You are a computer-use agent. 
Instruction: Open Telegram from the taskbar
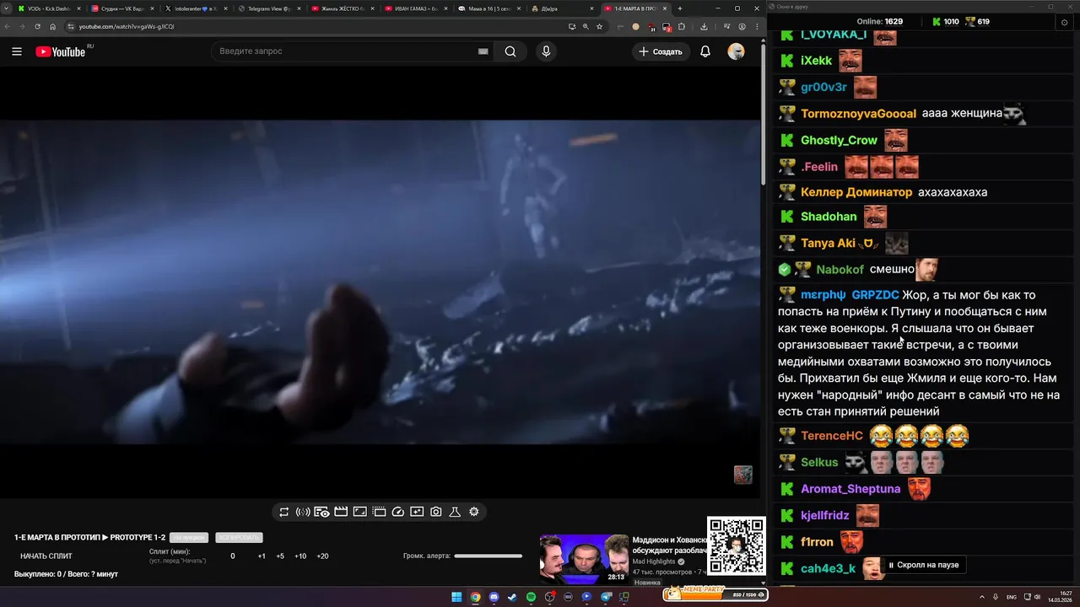tap(606, 597)
